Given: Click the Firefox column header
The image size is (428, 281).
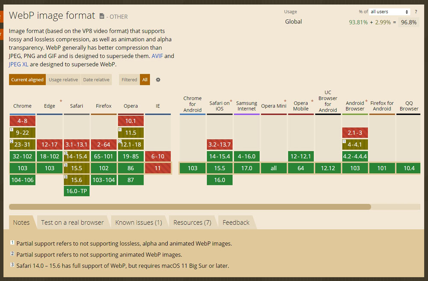Looking at the screenshot, I should [x=104, y=106].
